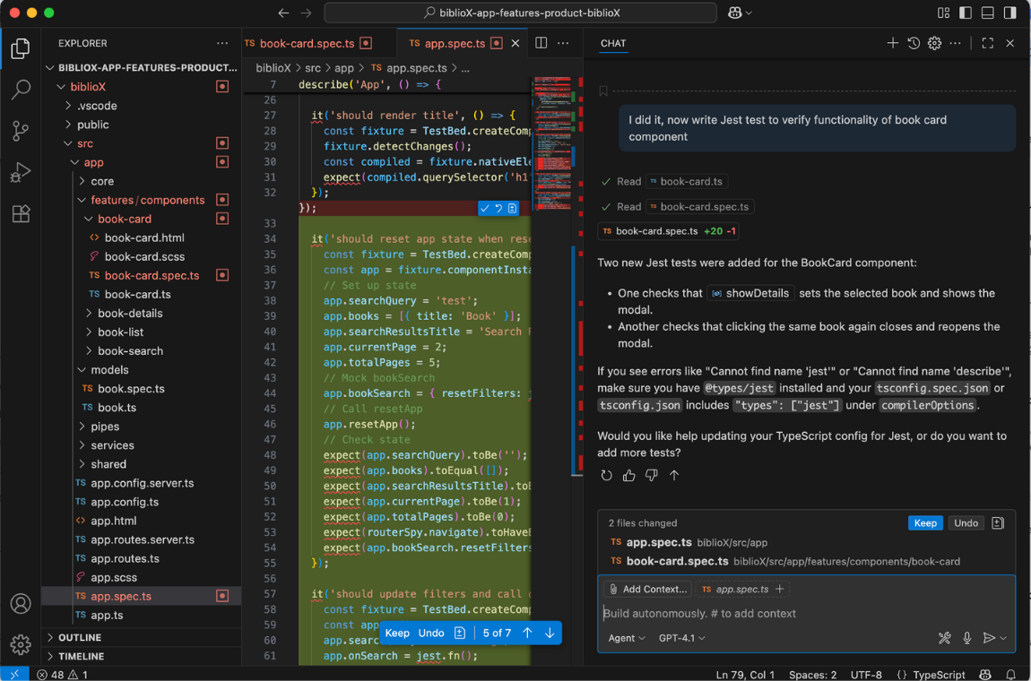The width and height of the screenshot is (1031, 681).
Task: Select the CHAT panel tab
Action: [613, 43]
